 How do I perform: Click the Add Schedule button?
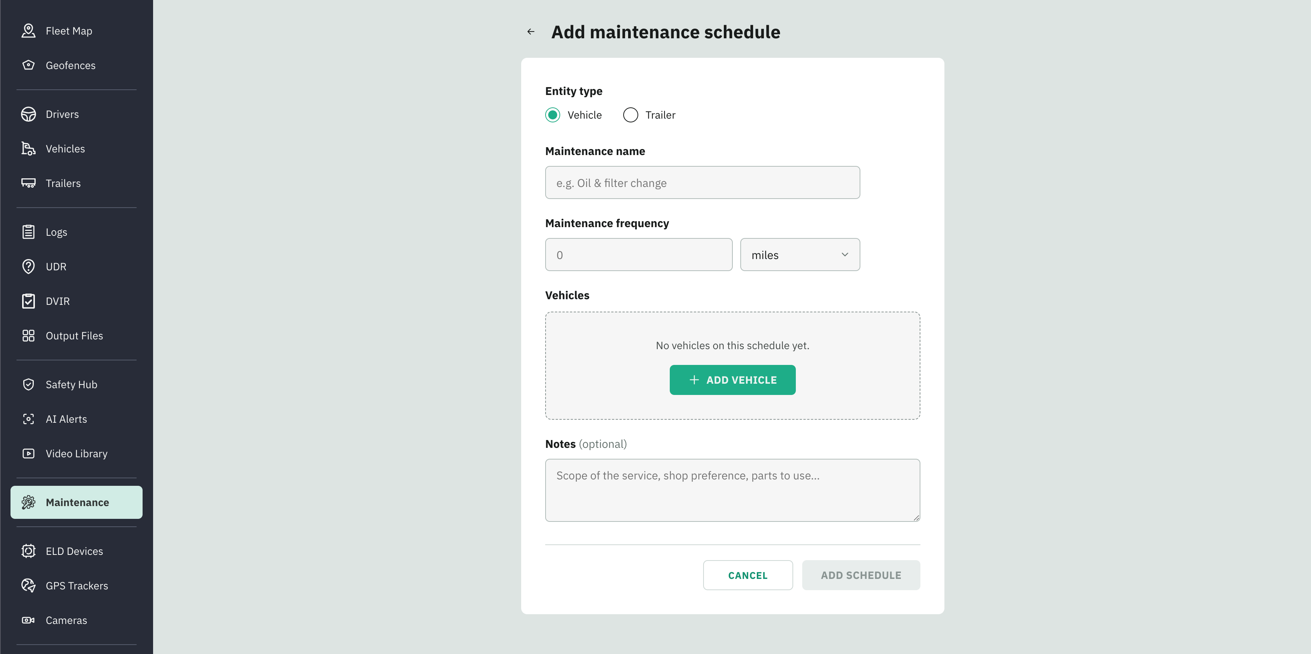click(x=861, y=576)
